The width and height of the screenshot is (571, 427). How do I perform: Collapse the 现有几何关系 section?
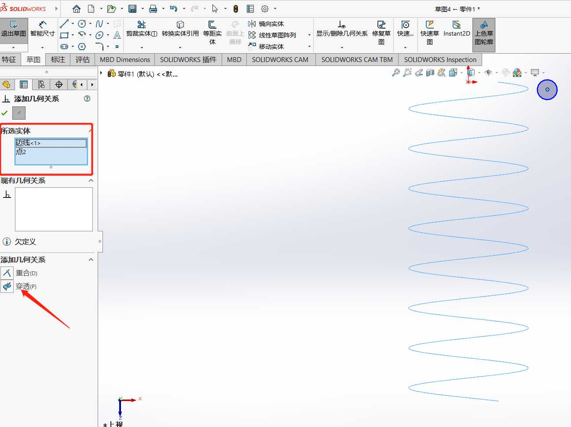click(91, 180)
